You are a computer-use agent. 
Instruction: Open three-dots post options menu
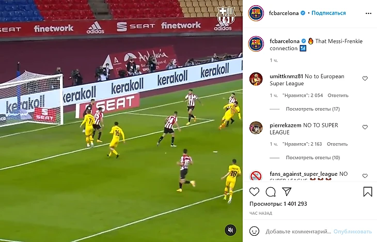[x=368, y=13]
